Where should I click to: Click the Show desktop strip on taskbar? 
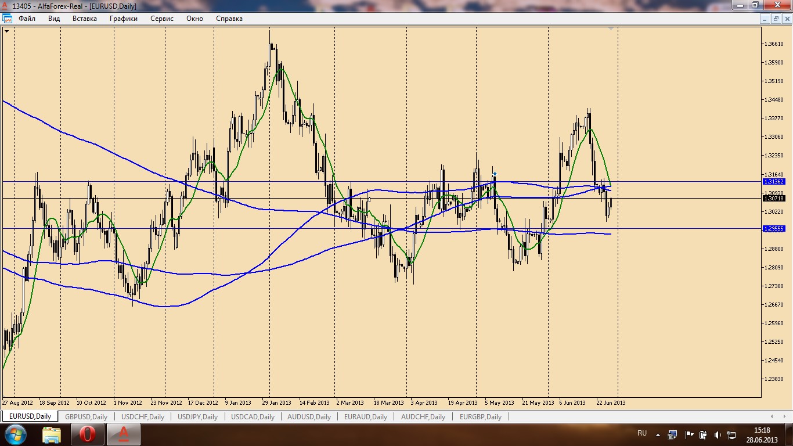(789, 434)
